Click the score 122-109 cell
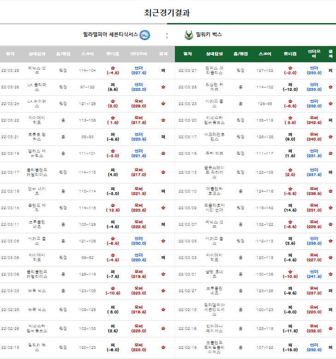This screenshot has width=336, height=359. click(265, 172)
